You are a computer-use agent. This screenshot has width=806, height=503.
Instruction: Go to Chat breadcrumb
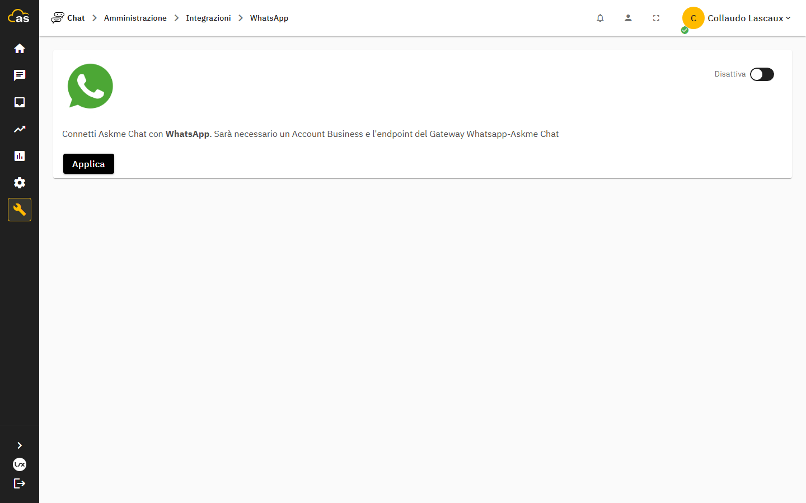coord(76,18)
